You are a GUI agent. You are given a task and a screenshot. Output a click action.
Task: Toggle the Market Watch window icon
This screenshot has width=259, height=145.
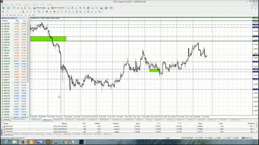point(14,8)
